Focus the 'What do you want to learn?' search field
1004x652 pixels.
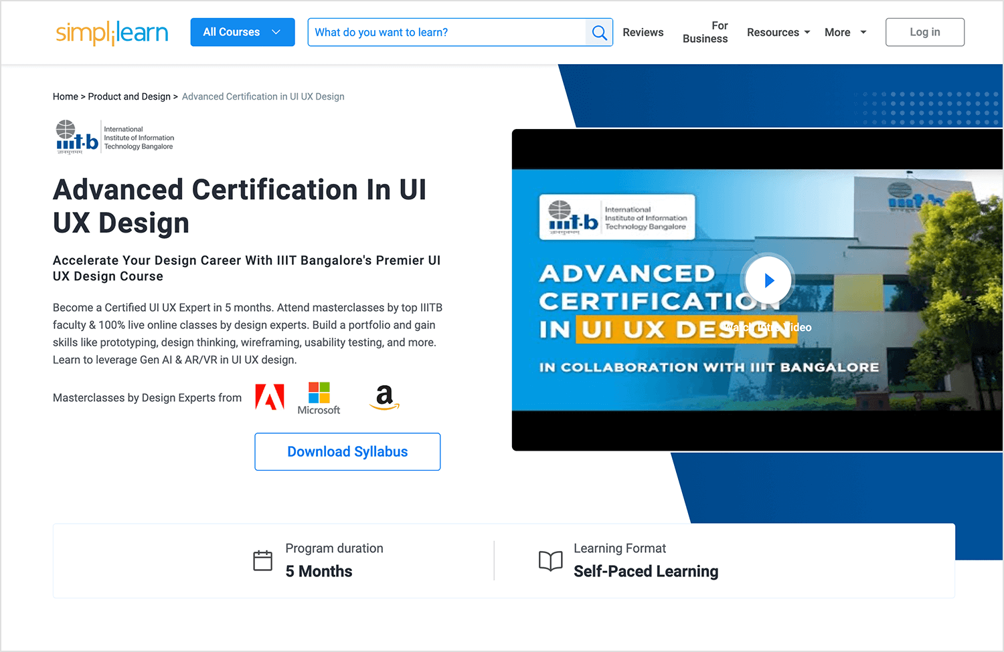coord(446,32)
